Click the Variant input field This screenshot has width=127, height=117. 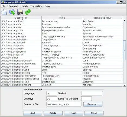click(92, 93)
